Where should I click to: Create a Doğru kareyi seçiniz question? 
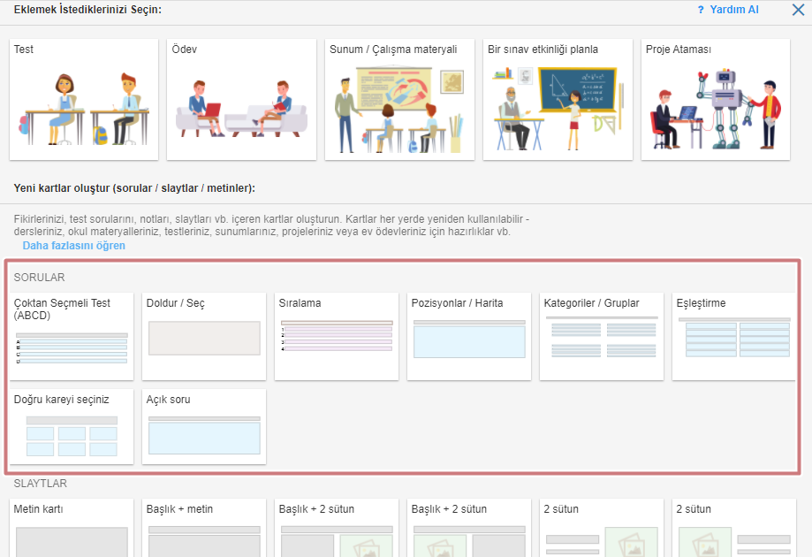click(72, 426)
